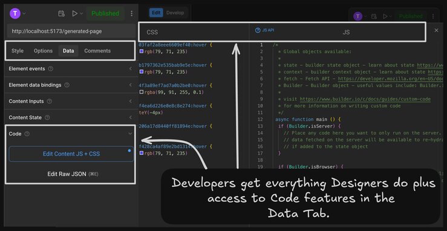Viewport: 447px width, 231px height.
Task: Click the async function main line
Action: pos(308,119)
